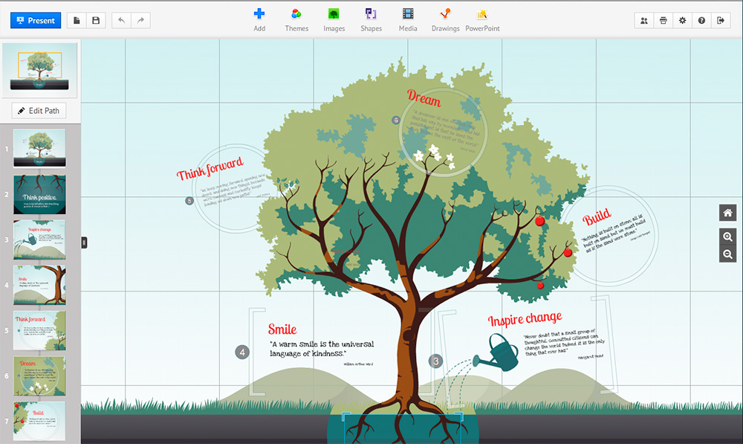Open the help question mark icon
This screenshot has width=743, height=444.
701,21
